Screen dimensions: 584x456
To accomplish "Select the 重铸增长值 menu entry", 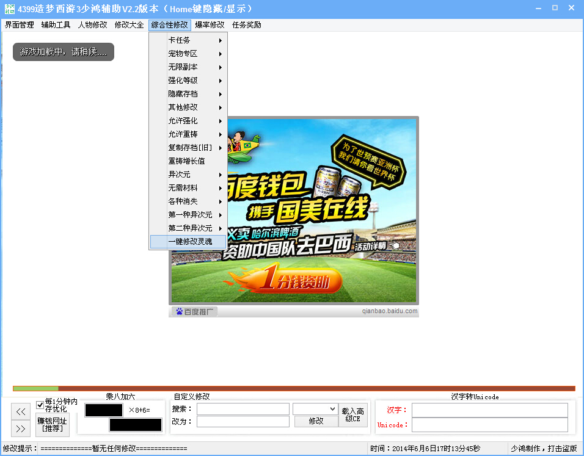I will [188, 161].
